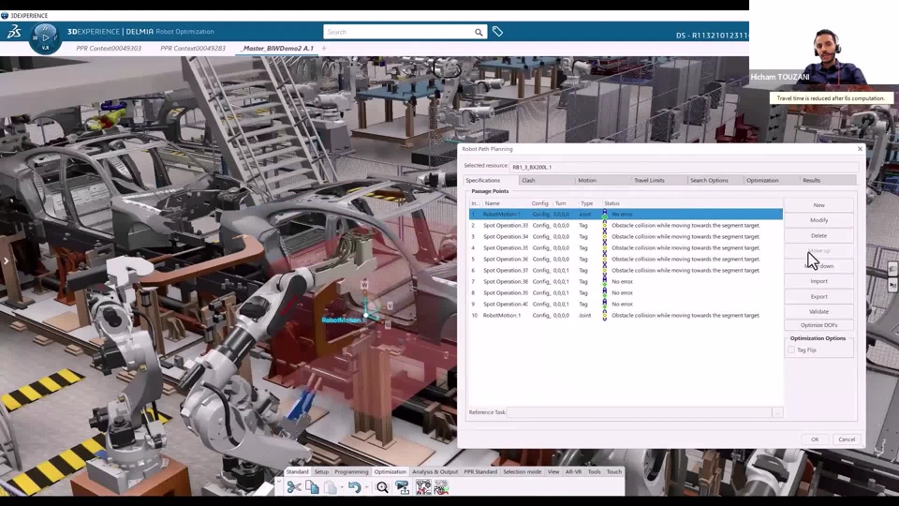Image resolution: width=899 pixels, height=506 pixels.
Task: Click the last robot optimization icon in toolbar
Action: pyautogui.click(x=441, y=487)
